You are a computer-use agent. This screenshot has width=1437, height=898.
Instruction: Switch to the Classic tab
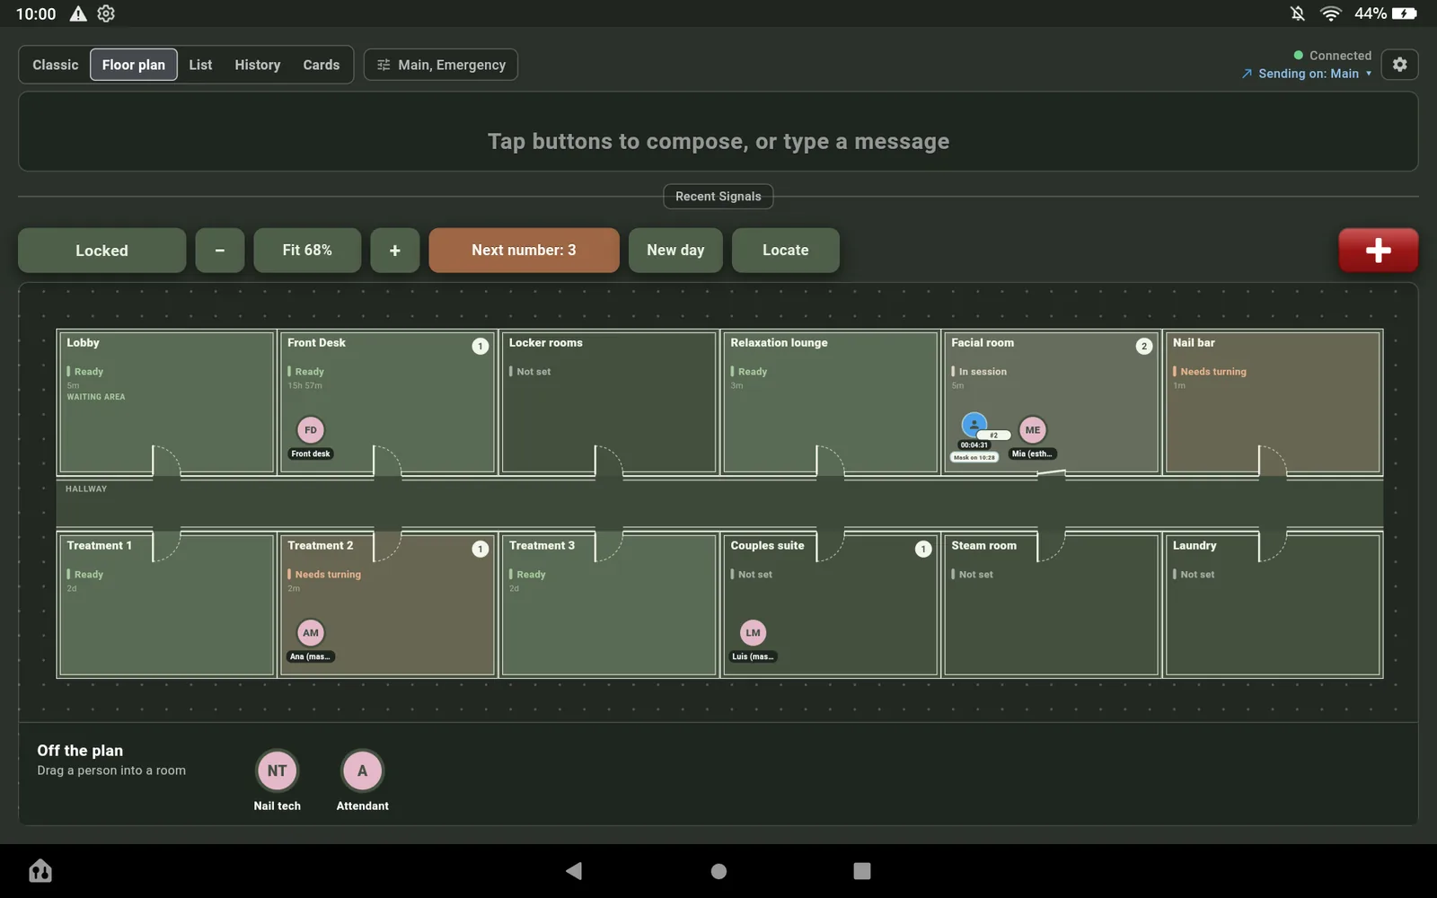(56, 65)
